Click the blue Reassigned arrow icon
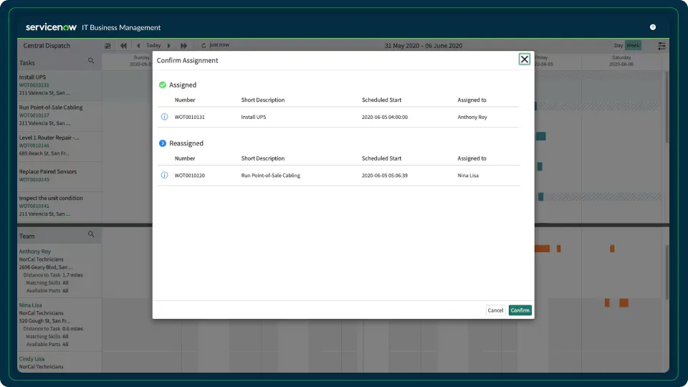Screen dimensions: 688x387 tap(163, 143)
